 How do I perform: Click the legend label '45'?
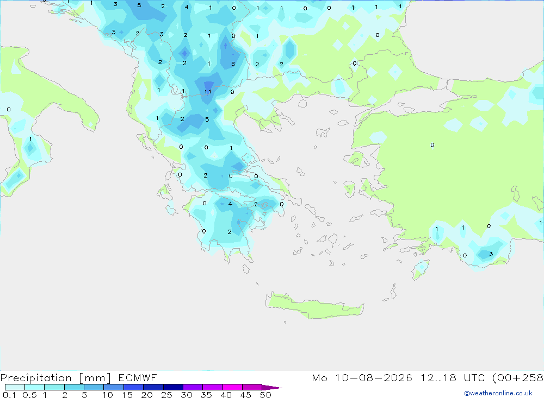pos(246,395)
